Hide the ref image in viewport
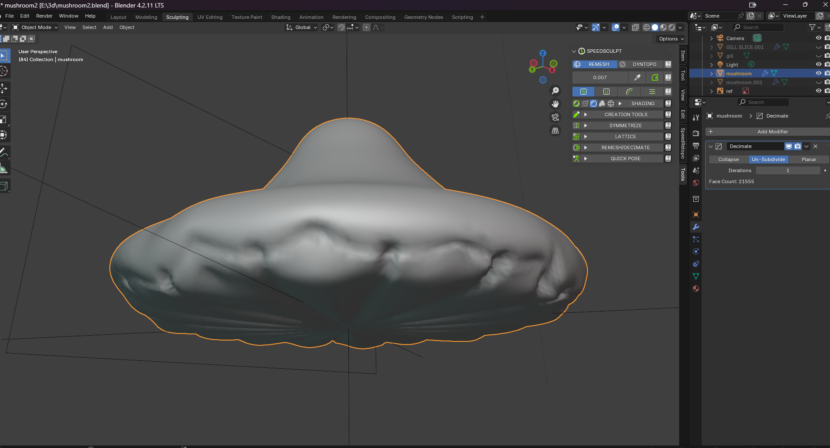Image resolution: width=830 pixels, height=448 pixels. coord(819,91)
